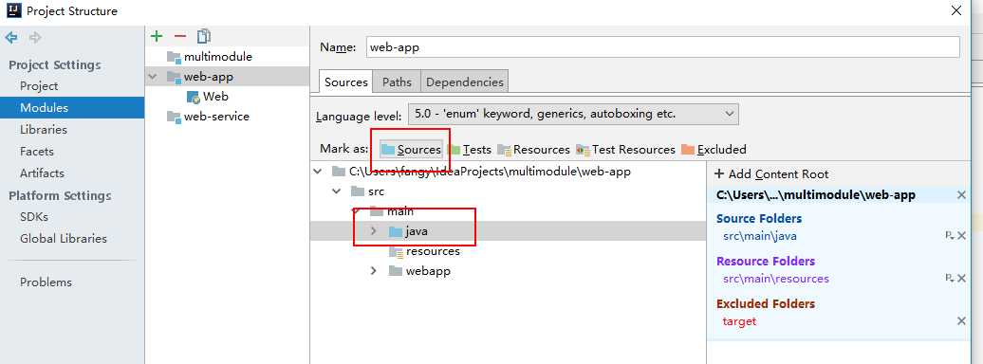
Task: Select the webapp folder in tree
Action: 419,271
